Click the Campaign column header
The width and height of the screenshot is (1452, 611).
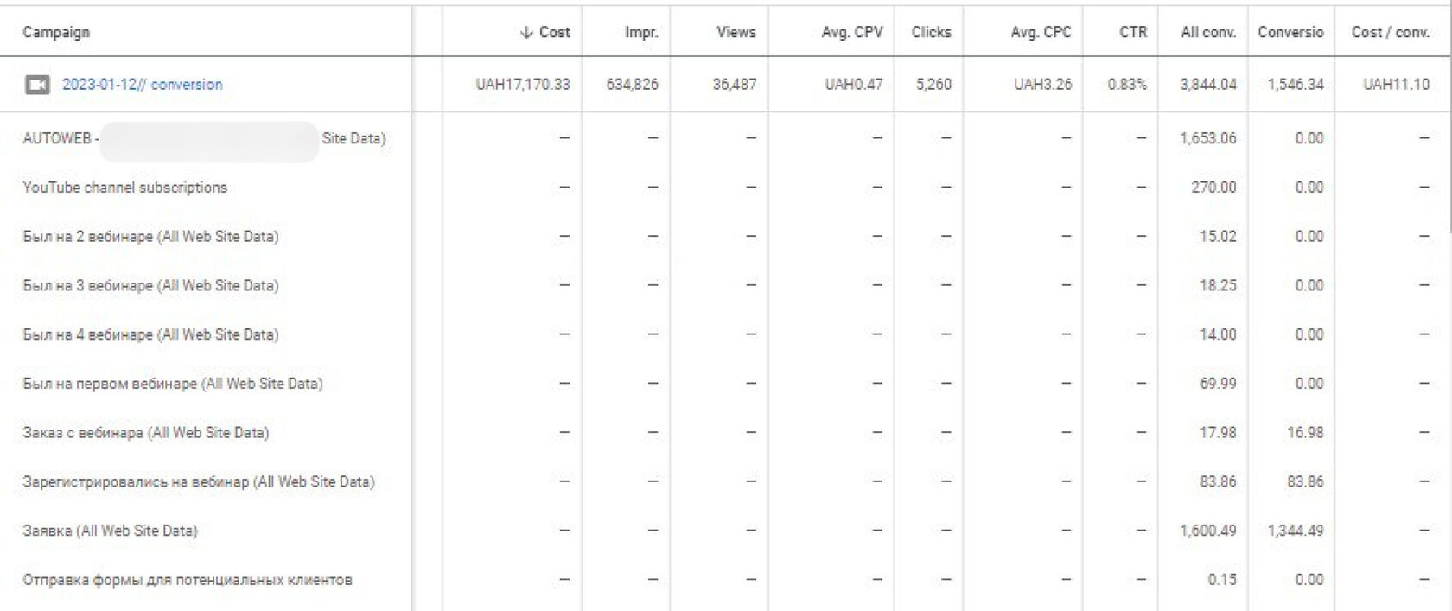click(x=56, y=32)
